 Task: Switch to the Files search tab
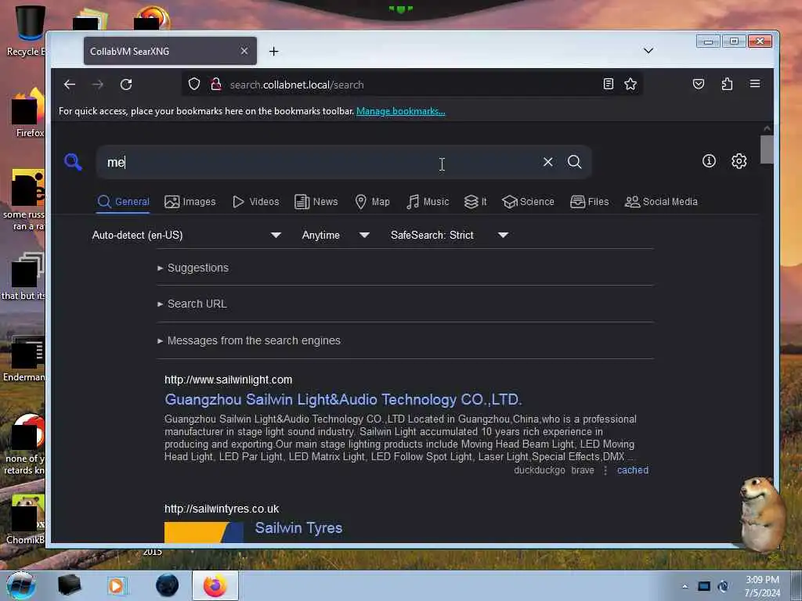pyautogui.click(x=589, y=201)
